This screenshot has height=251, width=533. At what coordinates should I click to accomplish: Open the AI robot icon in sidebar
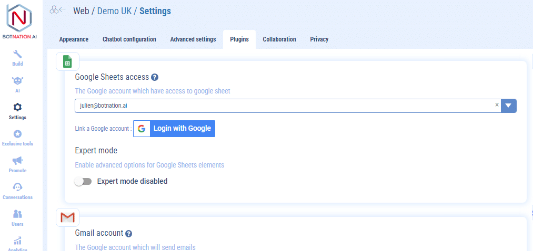(17, 81)
